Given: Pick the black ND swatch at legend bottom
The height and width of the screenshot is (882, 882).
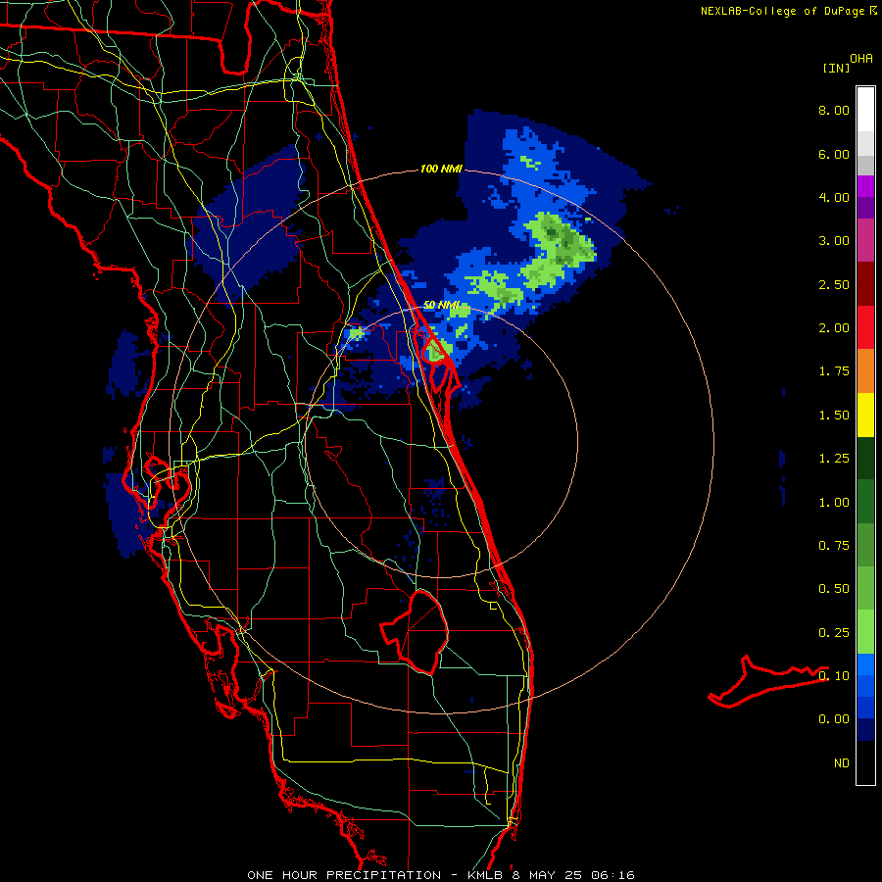Looking at the screenshot, I should click(865, 762).
